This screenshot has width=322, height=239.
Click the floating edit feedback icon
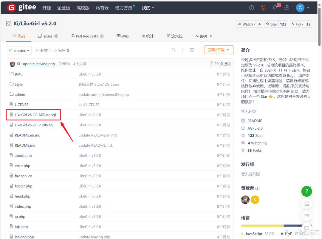coord(306,203)
